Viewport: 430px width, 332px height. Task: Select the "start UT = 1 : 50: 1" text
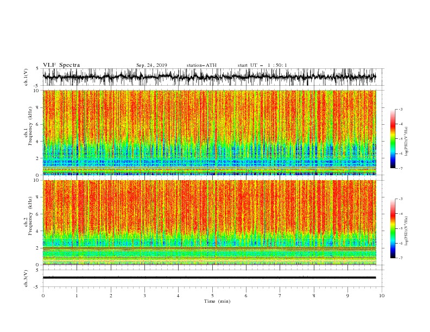262,65
